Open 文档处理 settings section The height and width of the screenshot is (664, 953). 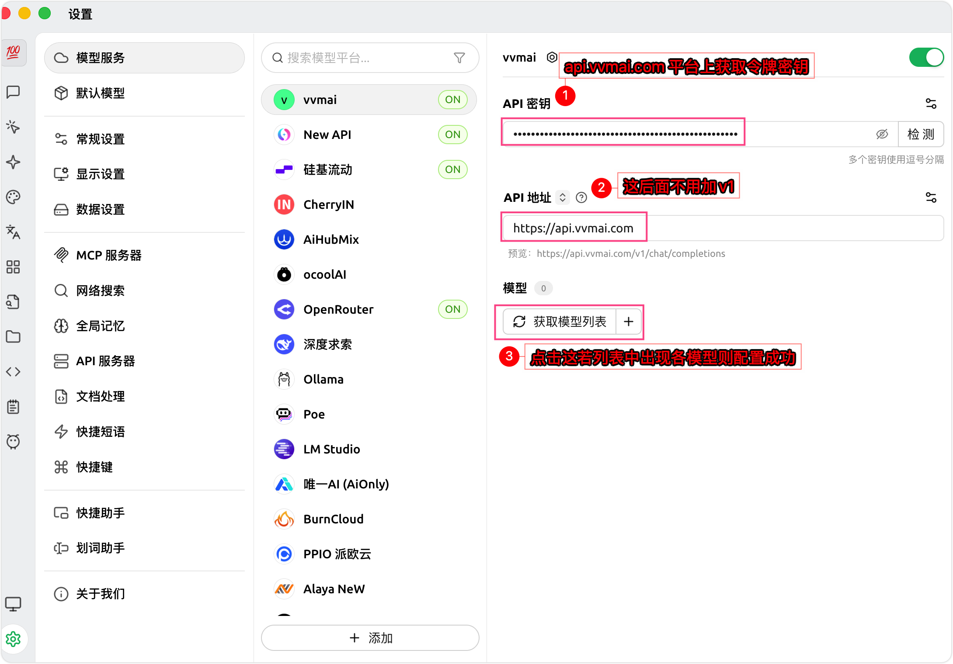coord(144,396)
